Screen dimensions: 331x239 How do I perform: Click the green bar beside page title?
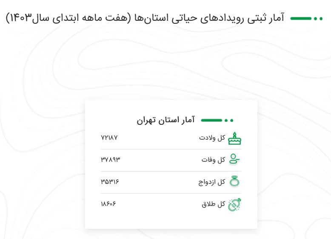301,19
